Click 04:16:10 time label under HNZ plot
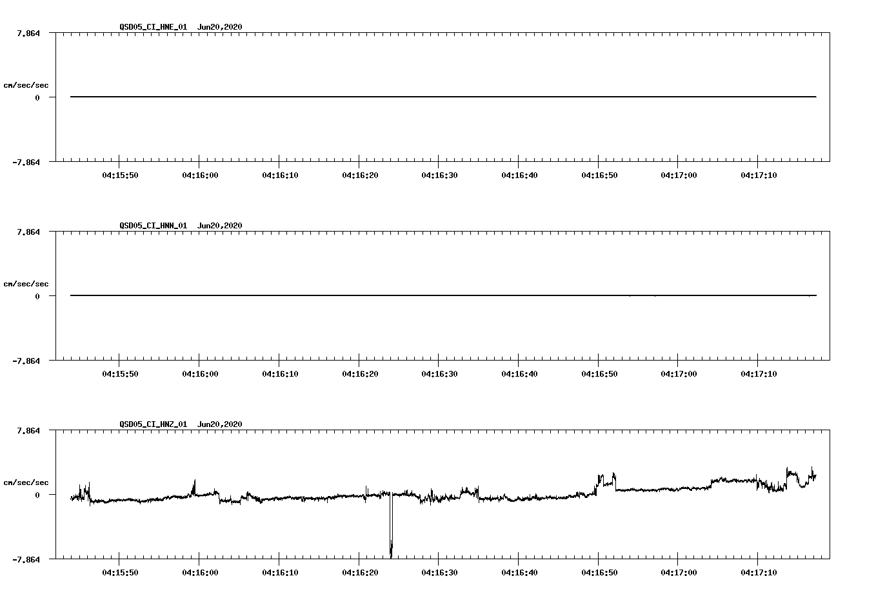 pyautogui.click(x=280, y=572)
